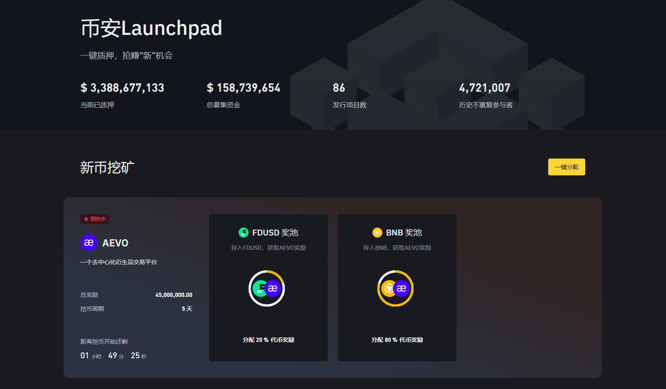Click the BNB coin icon in pool title

(x=377, y=233)
